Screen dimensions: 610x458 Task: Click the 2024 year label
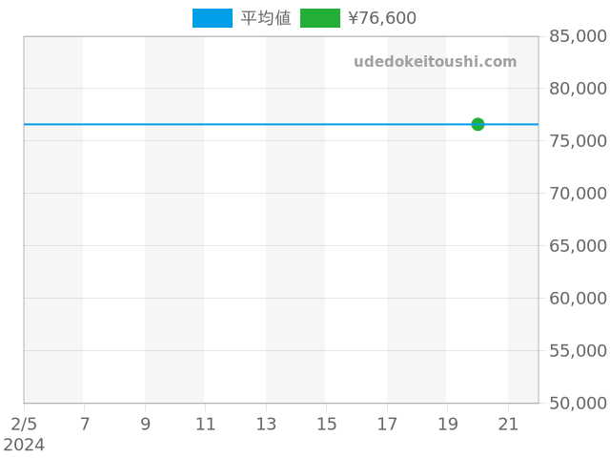point(24,445)
